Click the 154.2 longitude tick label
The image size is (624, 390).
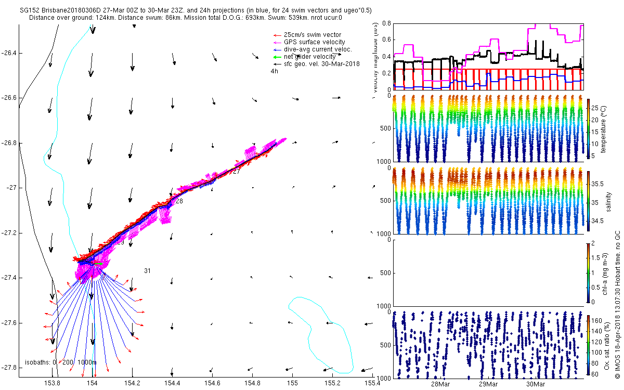pos(133,383)
